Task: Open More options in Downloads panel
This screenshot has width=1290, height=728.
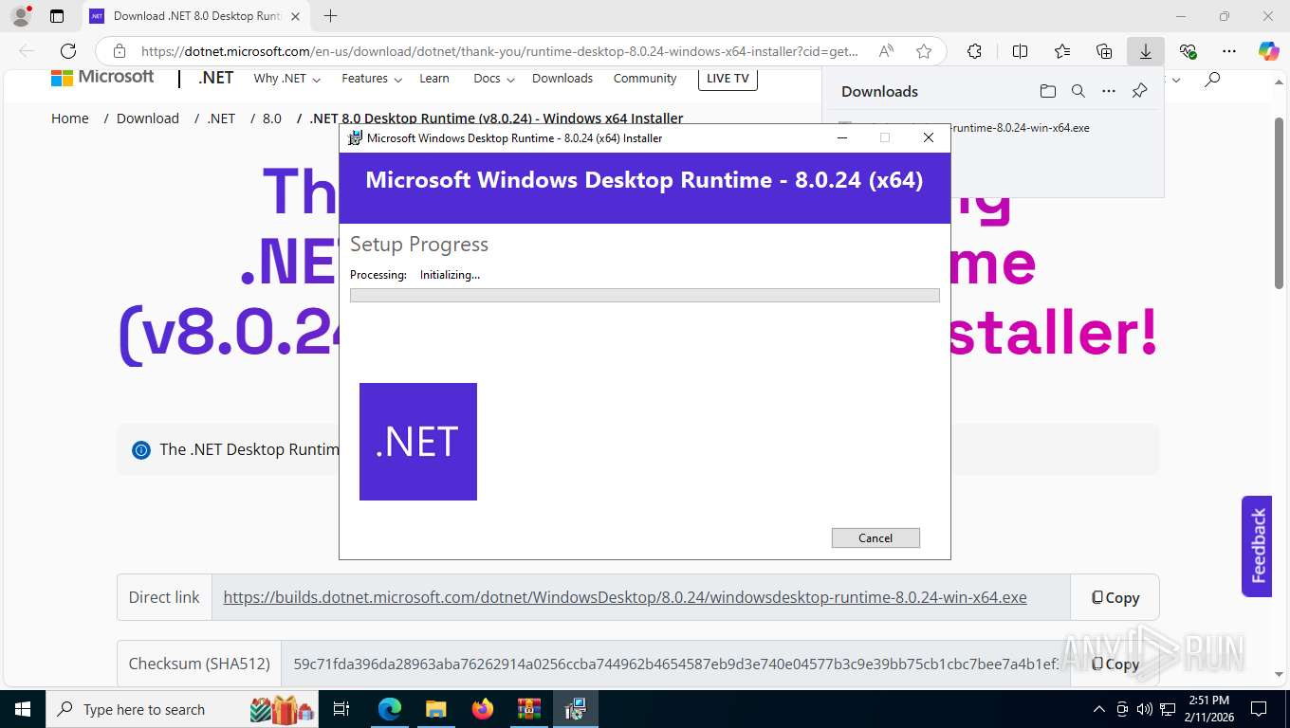Action: tap(1109, 91)
